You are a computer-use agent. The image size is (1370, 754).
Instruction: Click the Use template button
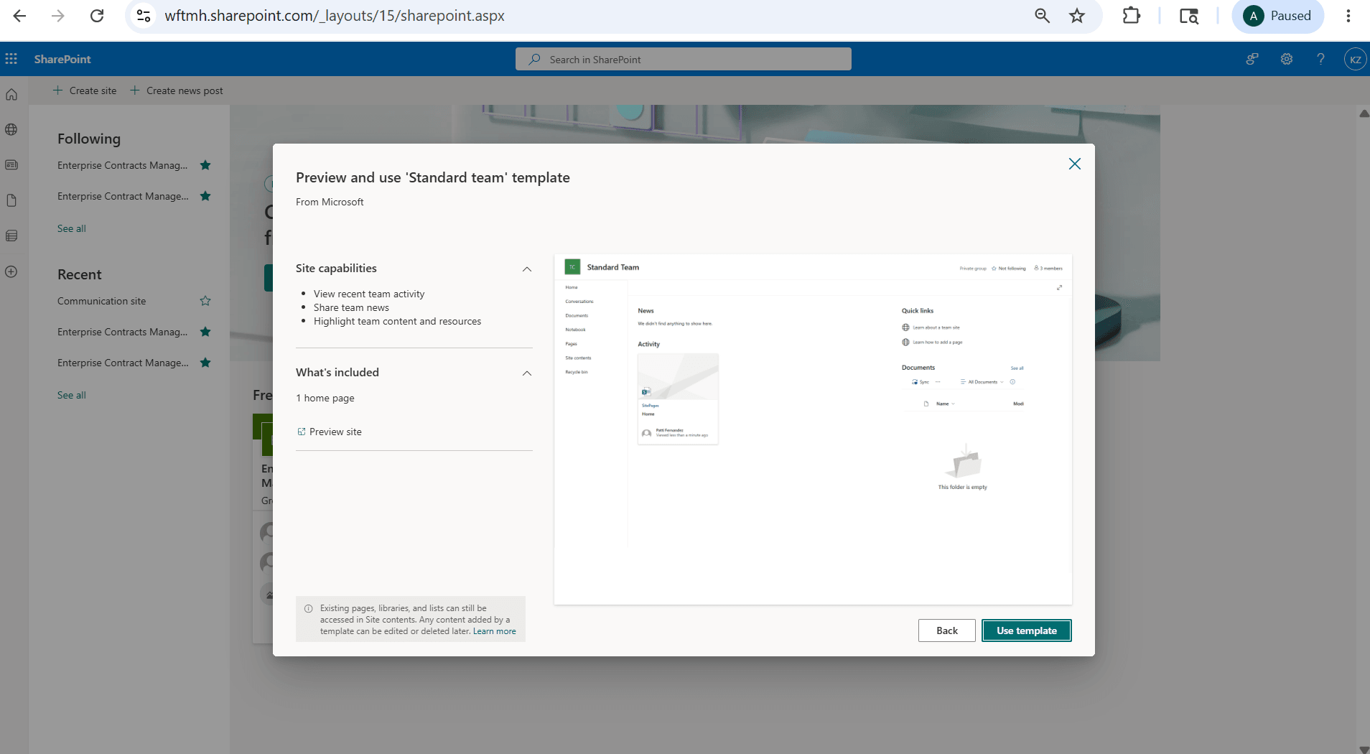pyautogui.click(x=1027, y=630)
